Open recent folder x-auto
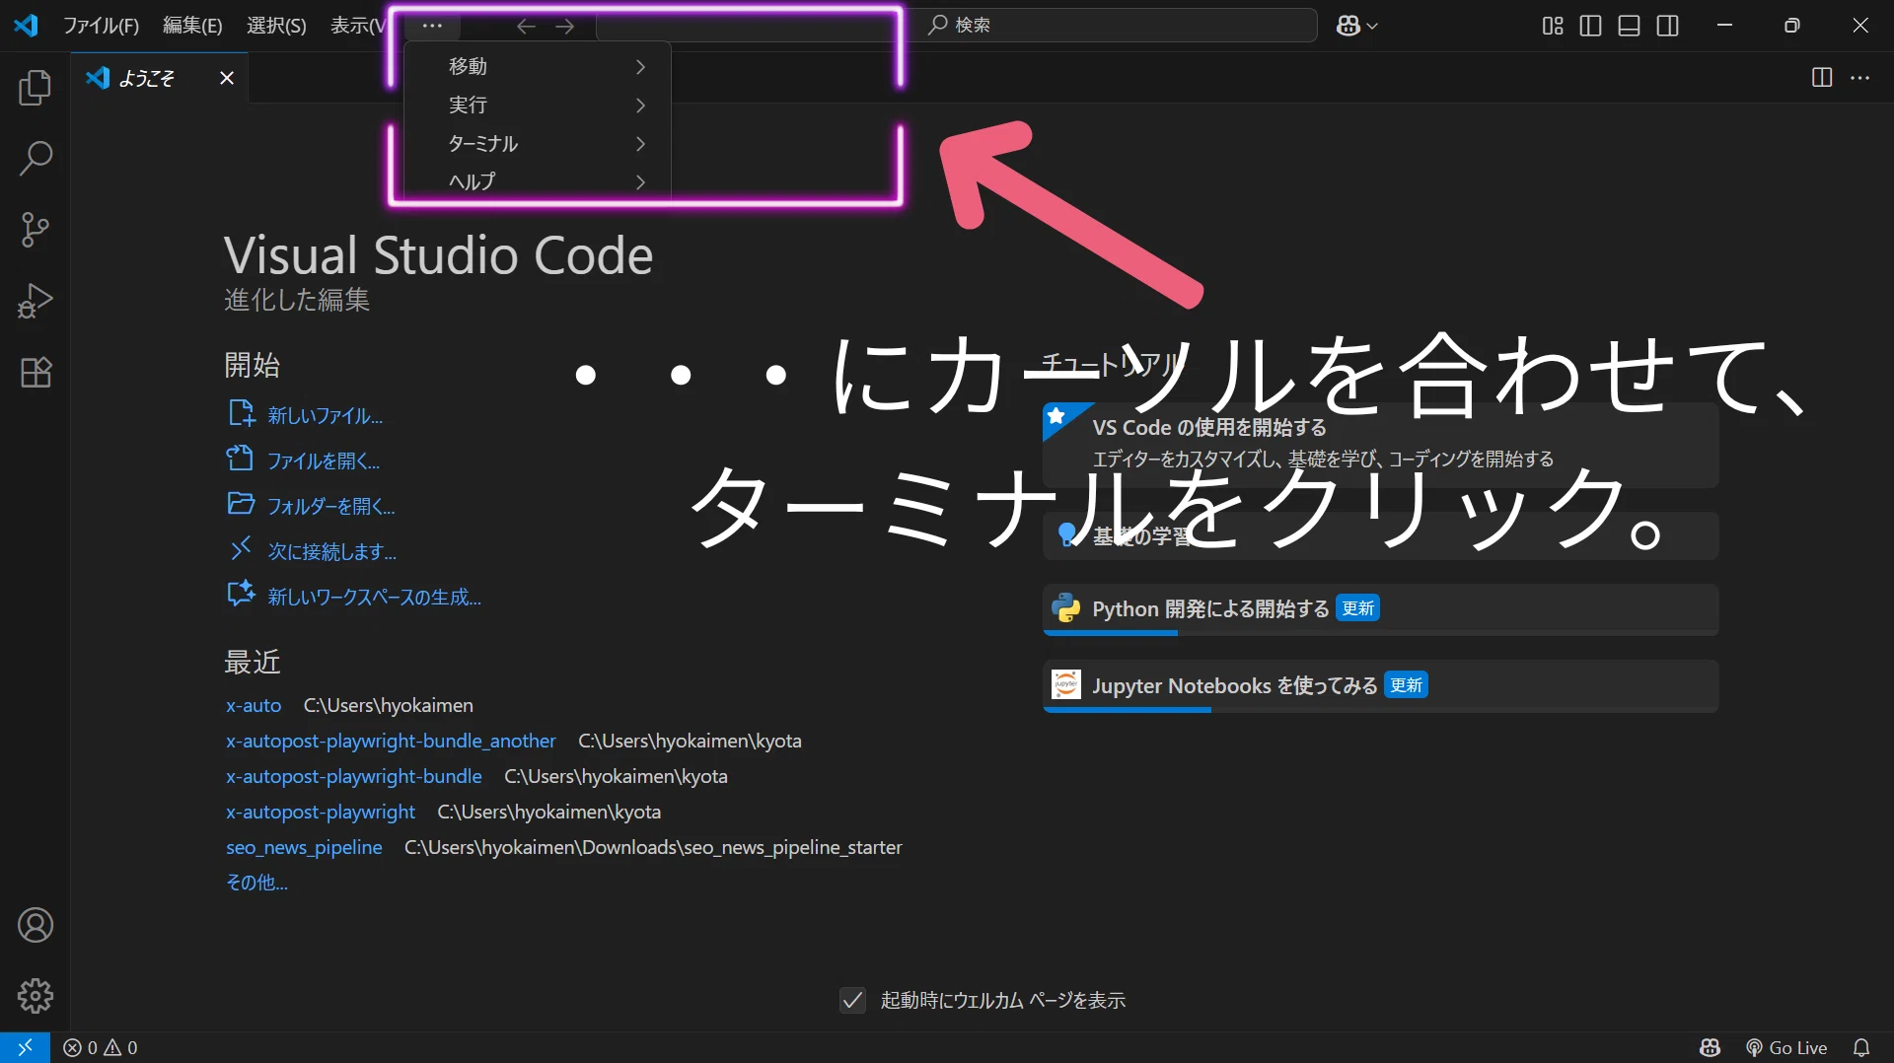The image size is (1894, 1063). 254,705
